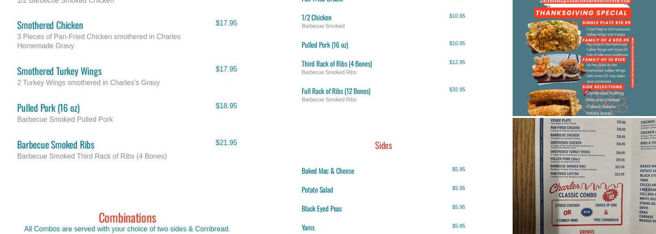This screenshot has height=234, width=656.
Task: Select the 1/2 Chicken item
Action: 316,18
